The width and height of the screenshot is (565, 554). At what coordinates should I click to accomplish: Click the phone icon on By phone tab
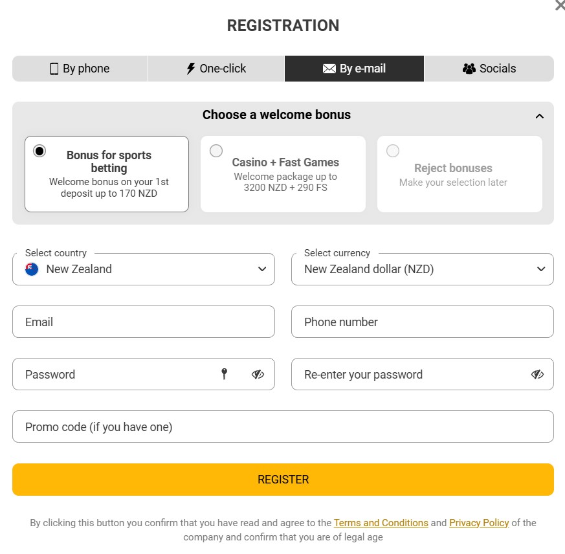[53, 68]
